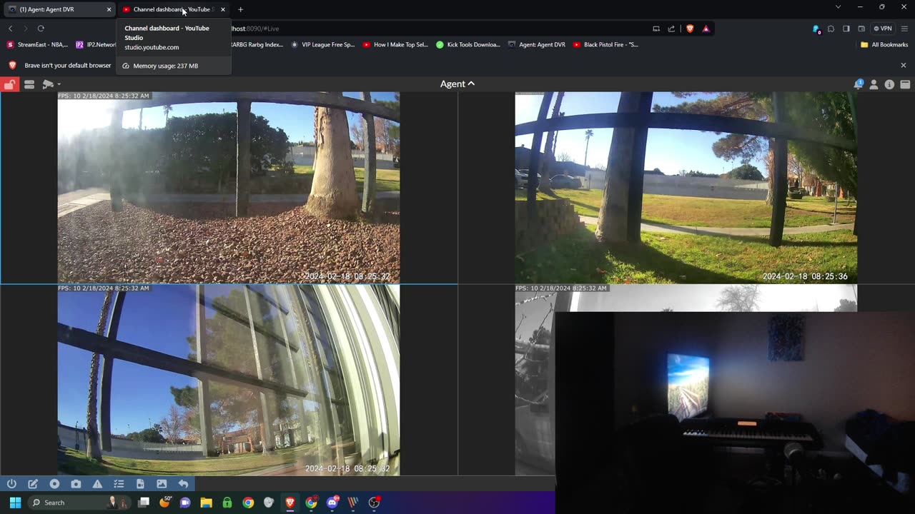Open How I Make Top Sel... bookmark
This screenshot has height=514, width=915.
coord(395,44)
